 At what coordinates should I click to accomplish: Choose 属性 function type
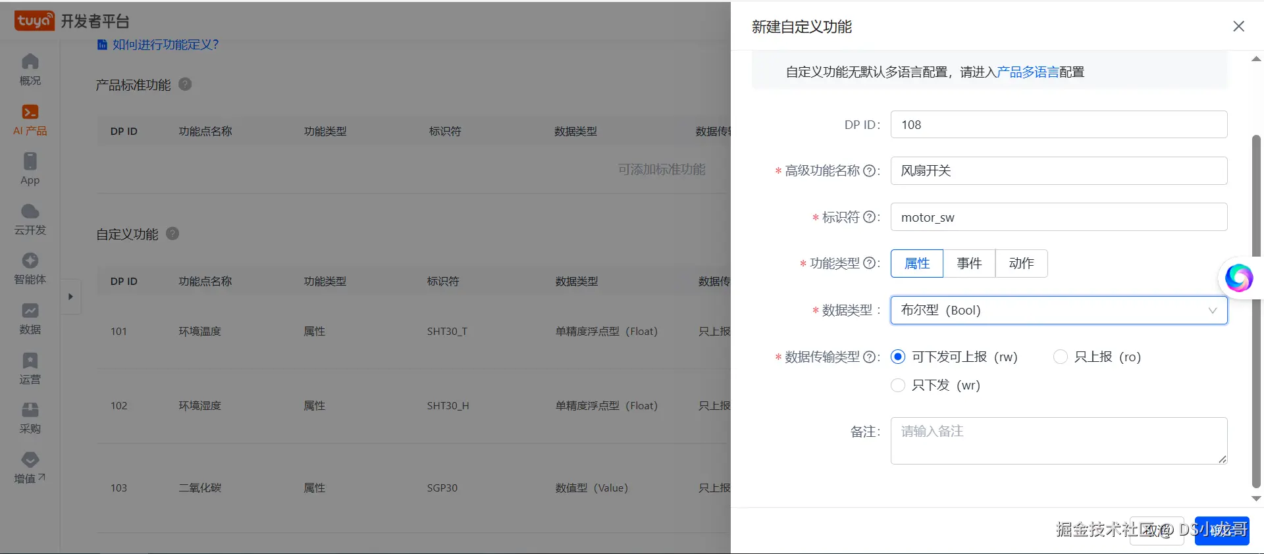coord(917,263)
